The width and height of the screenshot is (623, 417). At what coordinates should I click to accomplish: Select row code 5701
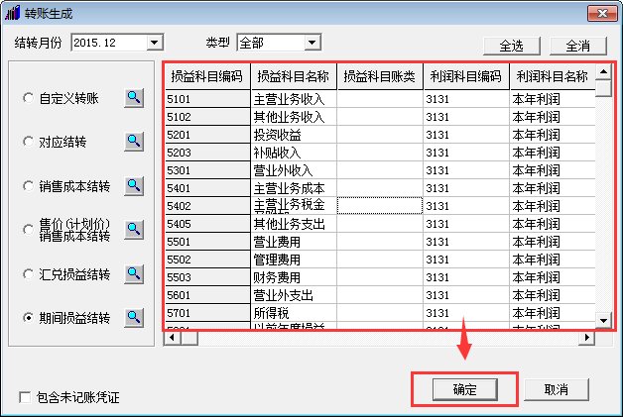point(207,313)
